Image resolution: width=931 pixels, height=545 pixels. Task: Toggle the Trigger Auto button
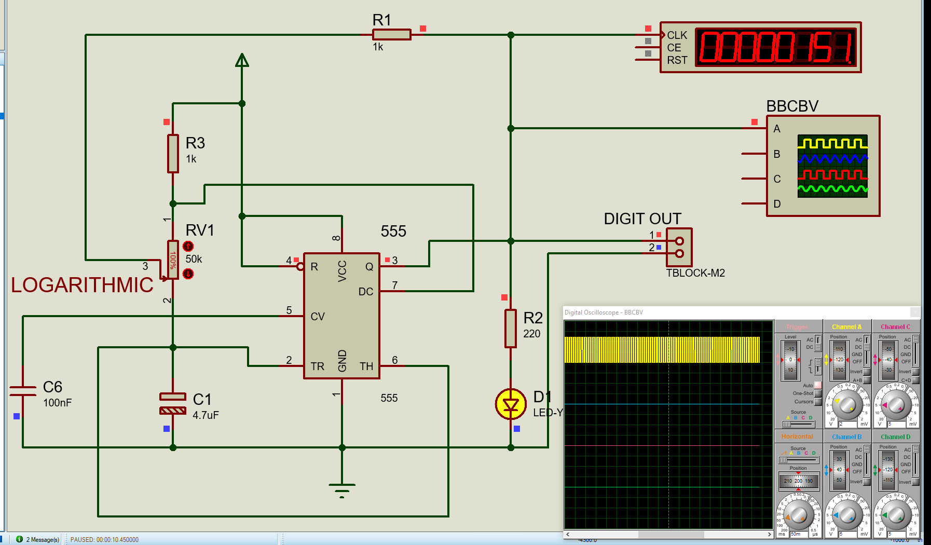(x=818, y=385)
